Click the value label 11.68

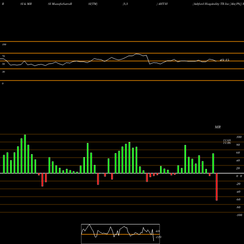tap(227, 140)
